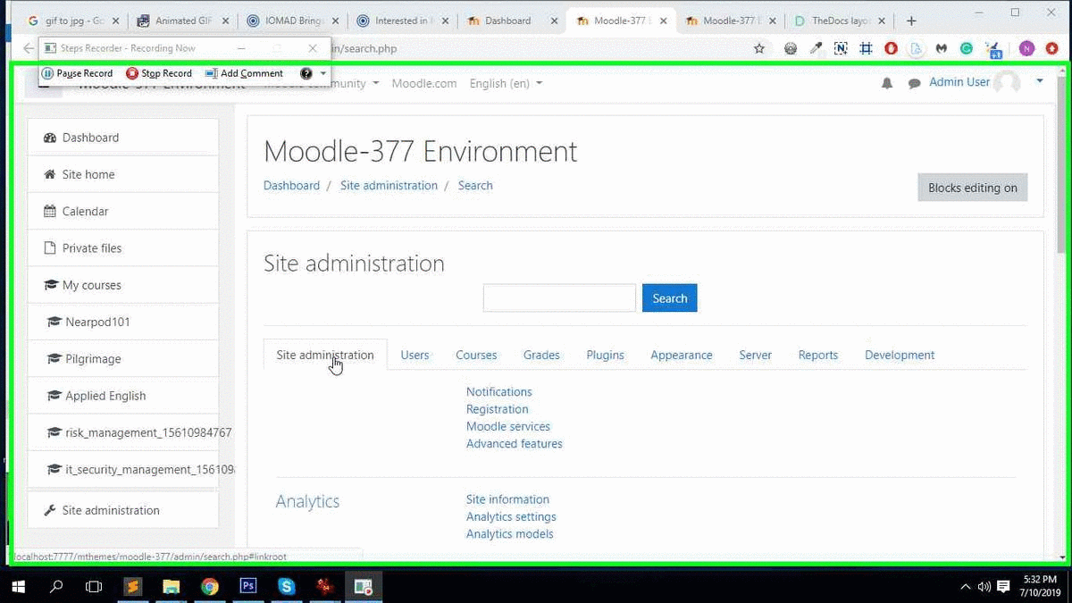Click the Steps Recorder help icon
Viewport: 1072px width, 603px height.
click(x=306, y=73)
